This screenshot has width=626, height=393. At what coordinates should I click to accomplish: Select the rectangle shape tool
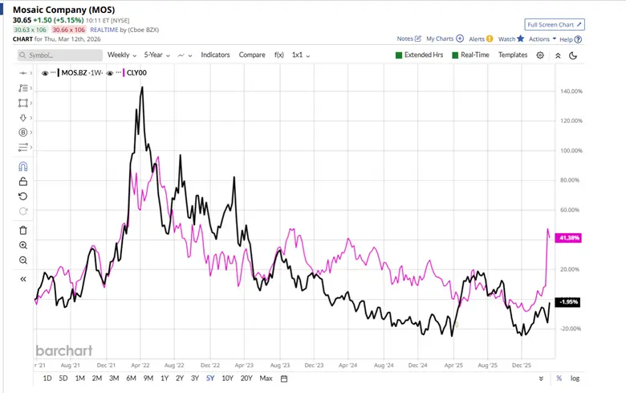23,103
